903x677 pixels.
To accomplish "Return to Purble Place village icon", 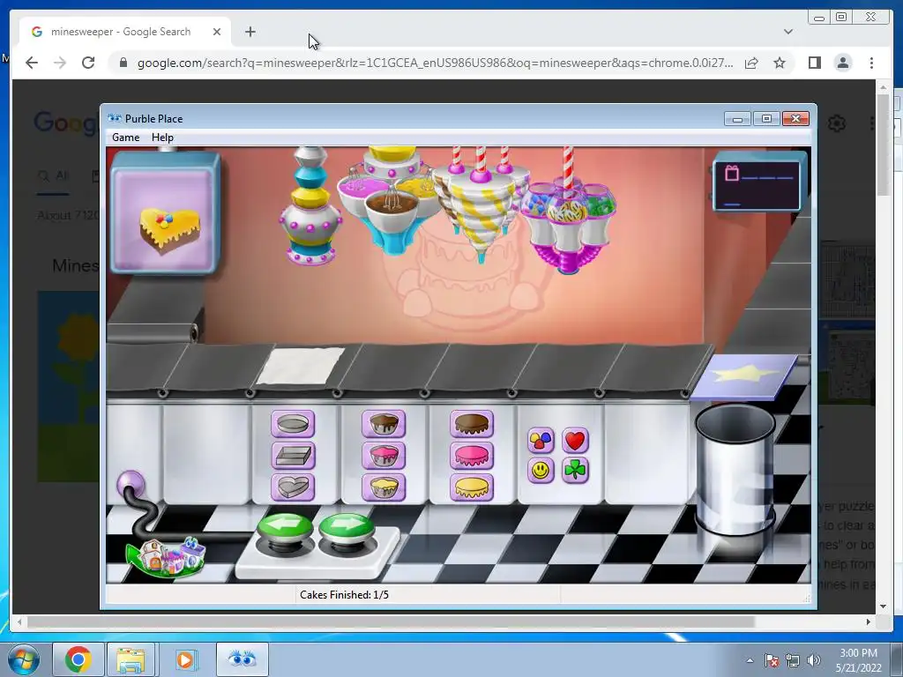I will tap(166, 557).
